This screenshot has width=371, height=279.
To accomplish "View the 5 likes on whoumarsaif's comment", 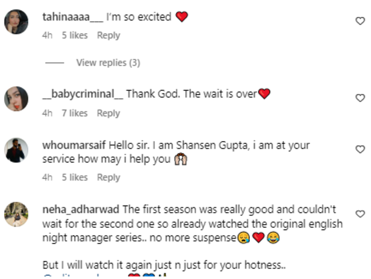I will pyautogui.click(x=75, y=178).
